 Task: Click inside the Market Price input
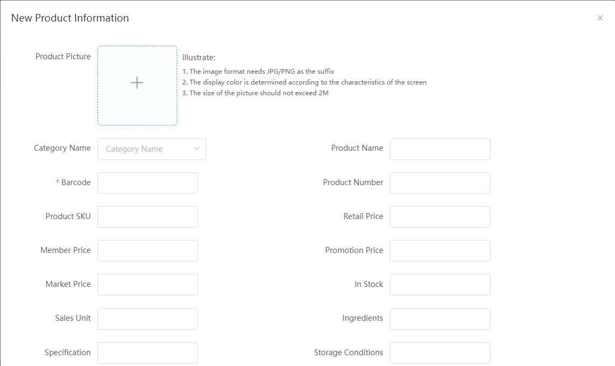(x=148, y=285)
